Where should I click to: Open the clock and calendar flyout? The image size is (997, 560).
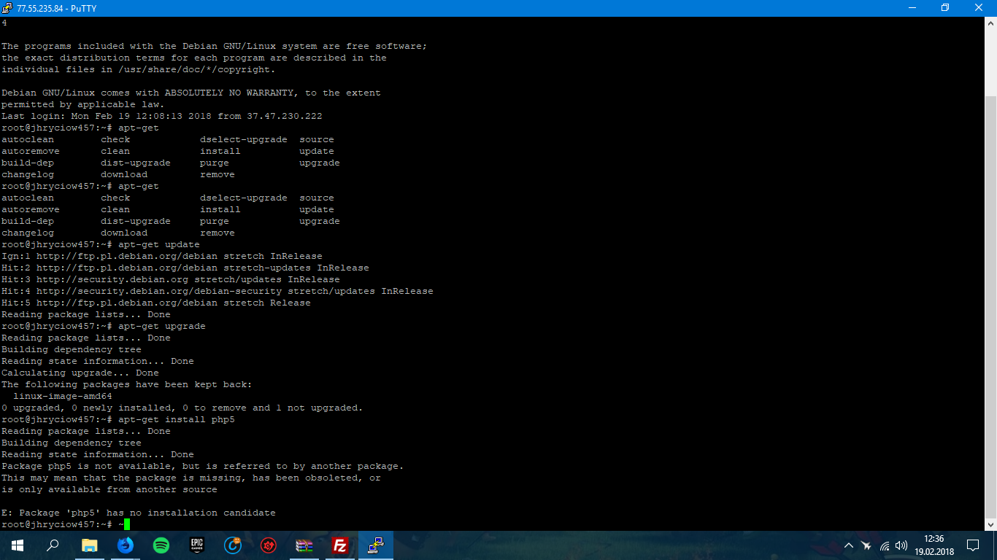[934, 545]
